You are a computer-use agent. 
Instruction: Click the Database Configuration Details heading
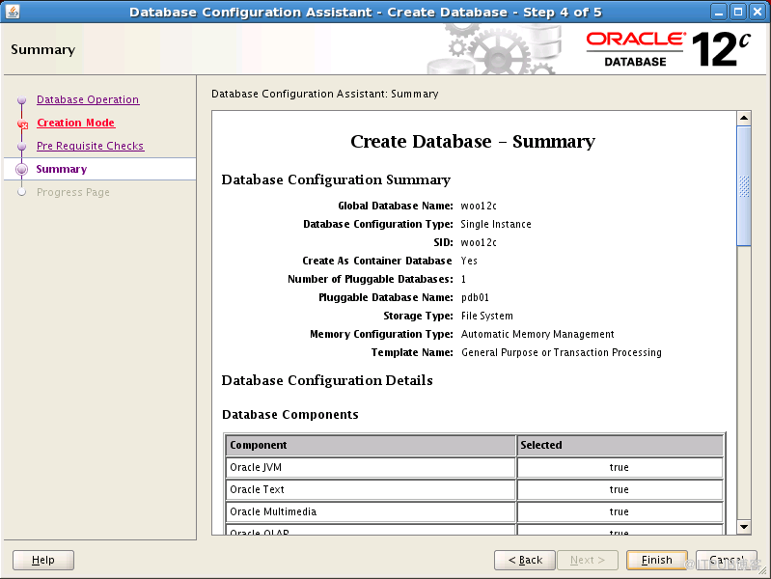pyautogui.click(x=327, y=381)
